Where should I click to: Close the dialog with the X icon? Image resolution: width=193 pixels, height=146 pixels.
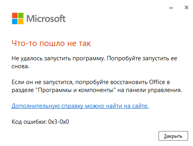click(x=186, y=8)
